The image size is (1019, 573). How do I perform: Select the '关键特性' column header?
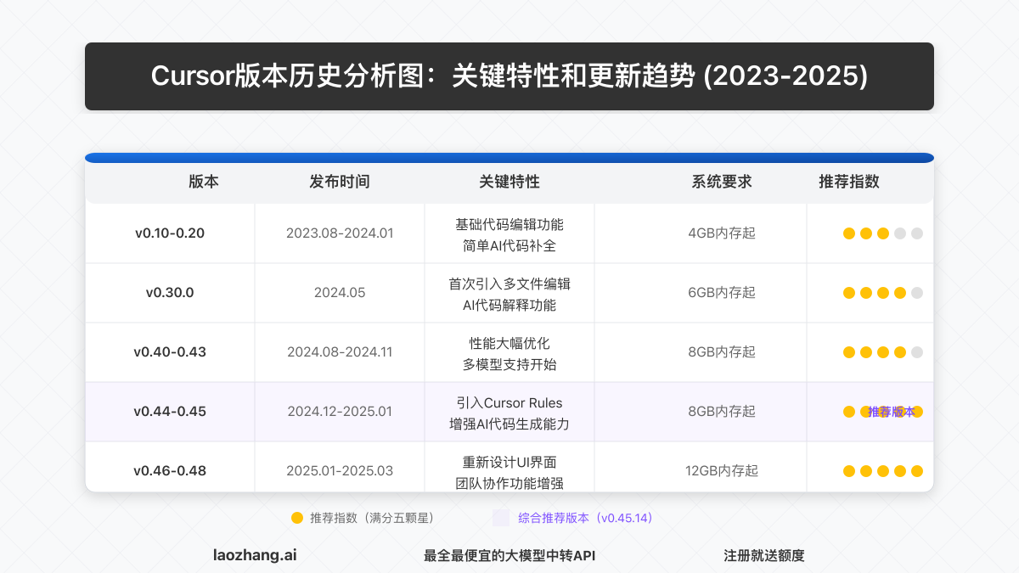pos(509,182)
